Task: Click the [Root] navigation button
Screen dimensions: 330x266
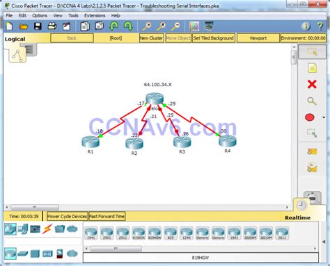Action: click(116, 38)
